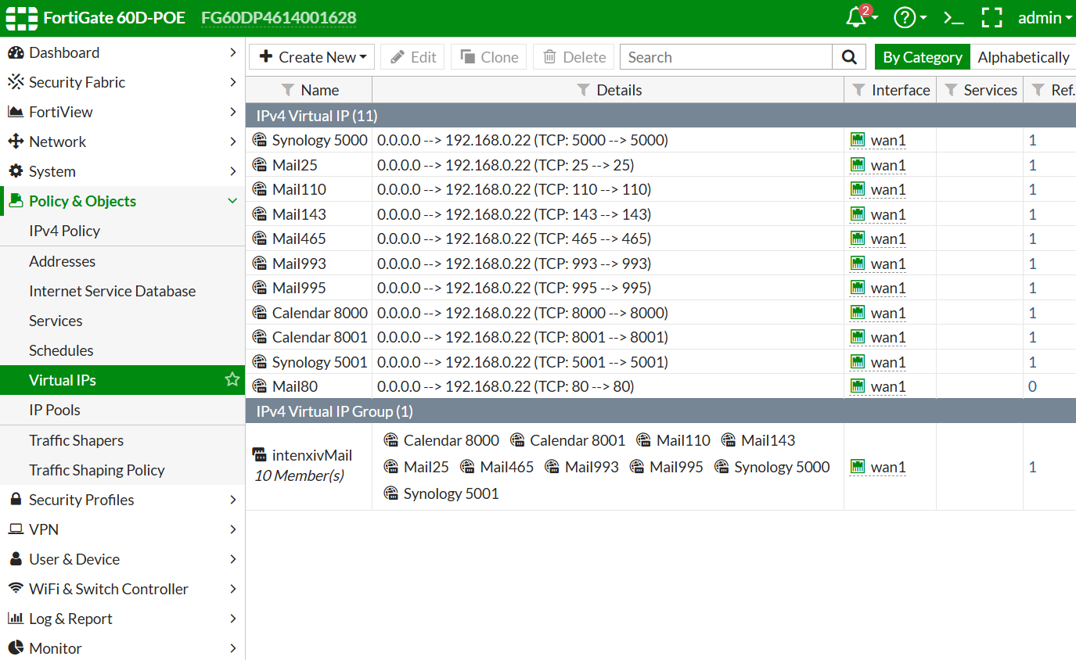Image resolution: width=1076 pixels, height=660 pixels.
Task: Click wan1 interface icon in Mail110 row
Action: (x=858, y=189)
